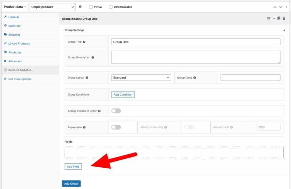Enable the Repeatable switch
This screenshot has width=291, height=189.
116,127
